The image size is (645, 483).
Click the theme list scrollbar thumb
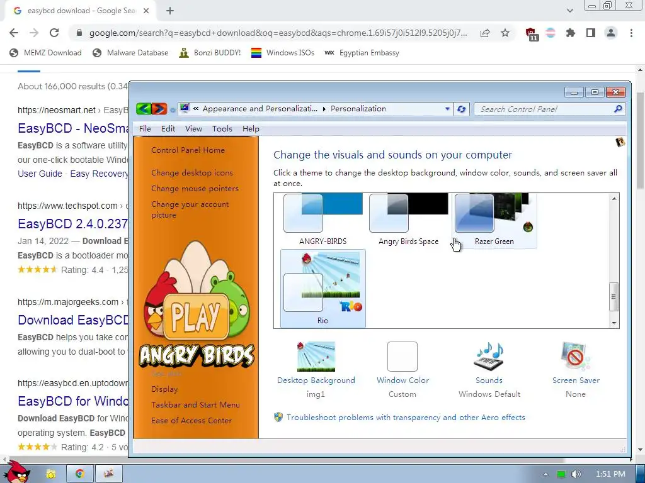click(x=614, y=297)
